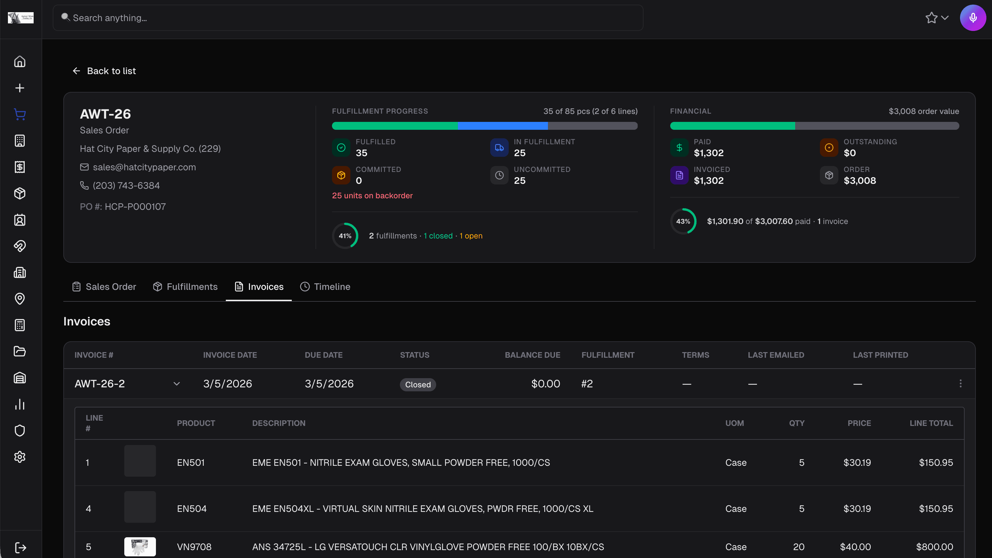Open the three-dot menu on invoice row
Image resolution: width=992 pixels, height=558 pixels.
tap(960, 384)
